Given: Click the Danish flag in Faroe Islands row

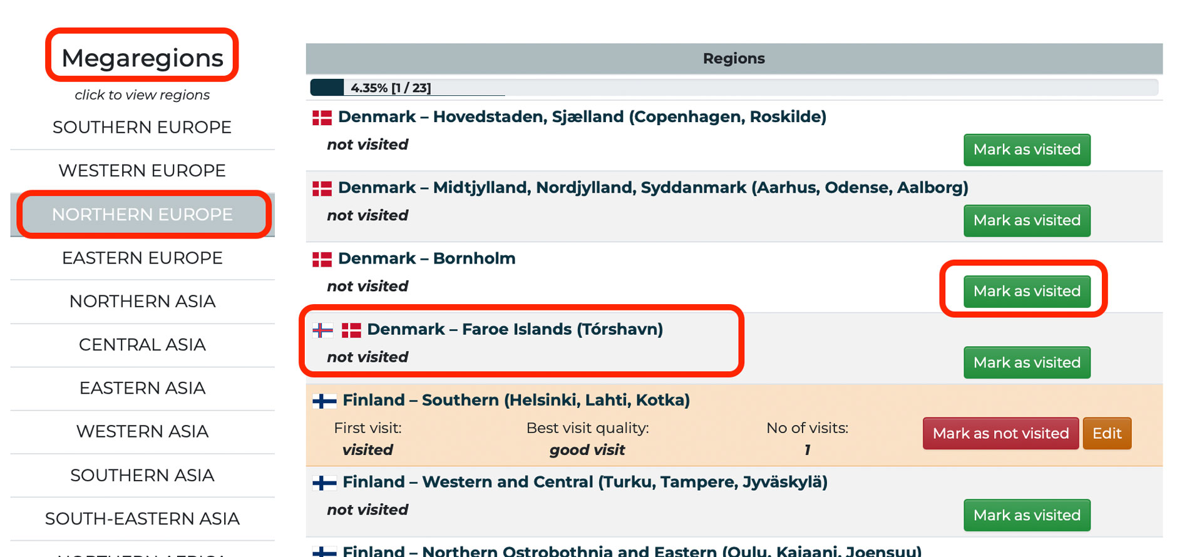Looking at the screenshot, I should 351,330.
